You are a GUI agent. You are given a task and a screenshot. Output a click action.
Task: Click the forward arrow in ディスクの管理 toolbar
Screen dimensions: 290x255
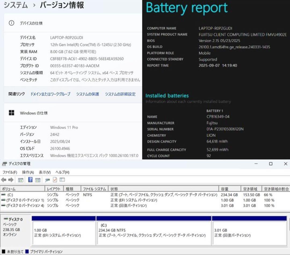pos(10,180)
